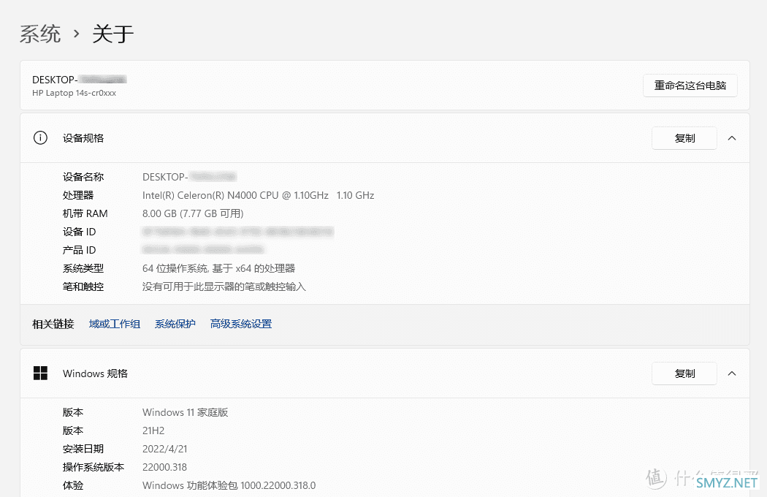Screen dimensions: 767x497
Task: Select the 64 位操作系统 system type value
Action: pyautogui.click(x=218, y=268)
